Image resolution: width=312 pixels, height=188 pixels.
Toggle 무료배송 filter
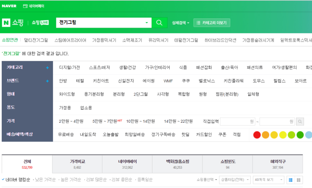(x=66, y=135)
